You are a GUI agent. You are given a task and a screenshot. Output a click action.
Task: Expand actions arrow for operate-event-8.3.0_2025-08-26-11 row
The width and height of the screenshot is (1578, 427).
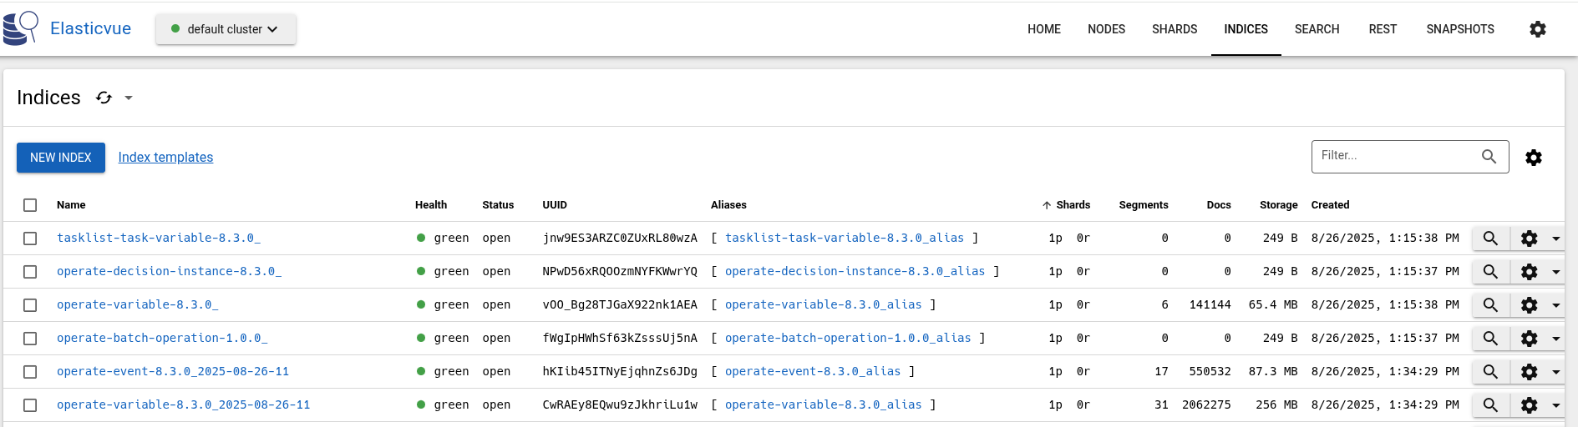click(x=1556, y=372)
